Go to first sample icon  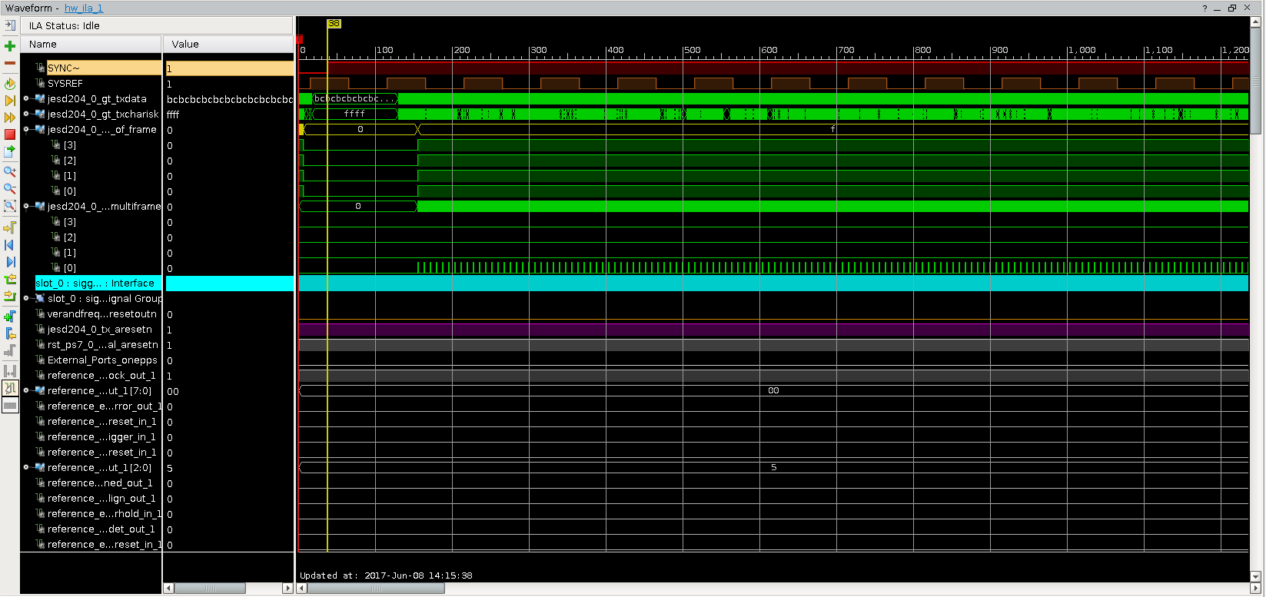[x=10, y=245]
